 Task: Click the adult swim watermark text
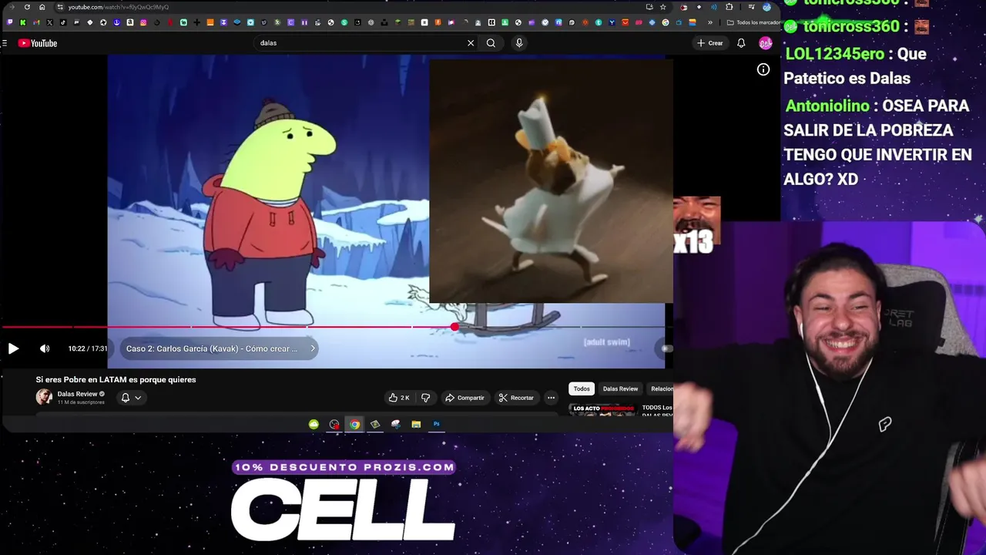coord(607,342)
